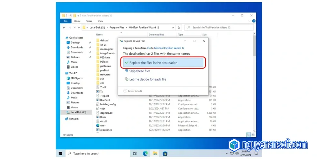Image resolution: width=318 pixels, height=159 pixels.
Task: Go up one folder level arrow
Action: click(79, 28)
